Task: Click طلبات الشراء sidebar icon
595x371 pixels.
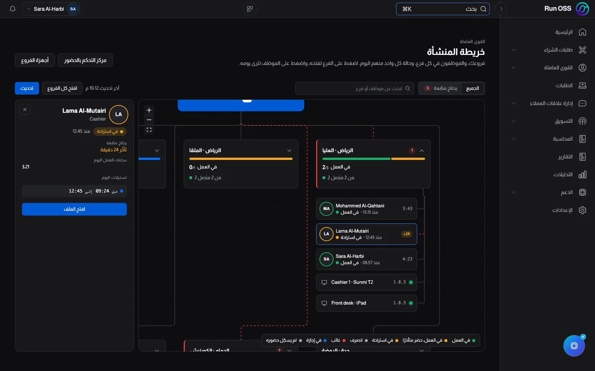Action: pos(582,50)
